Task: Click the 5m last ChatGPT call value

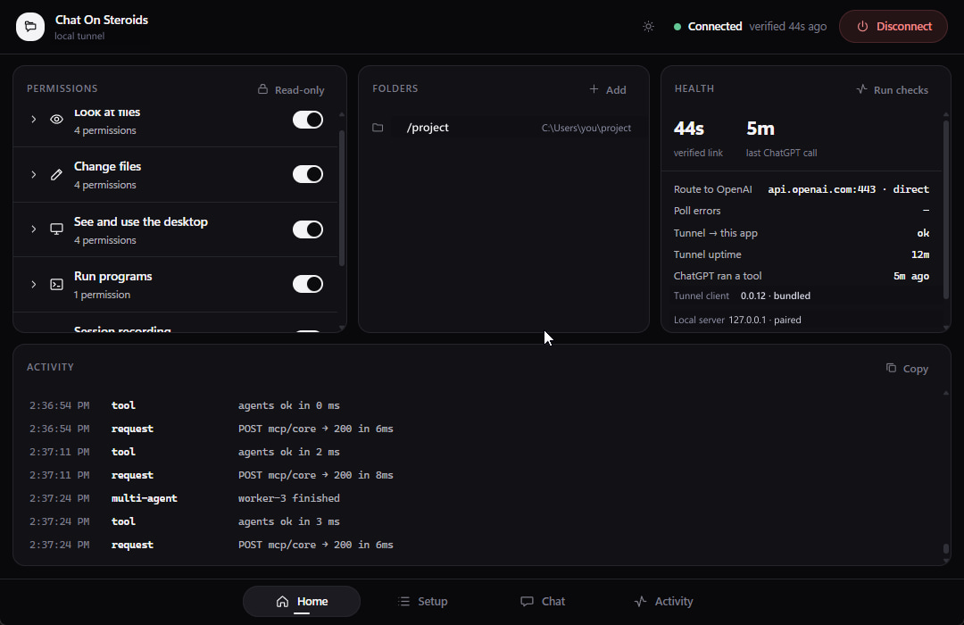Action: [x=760, y=129]
